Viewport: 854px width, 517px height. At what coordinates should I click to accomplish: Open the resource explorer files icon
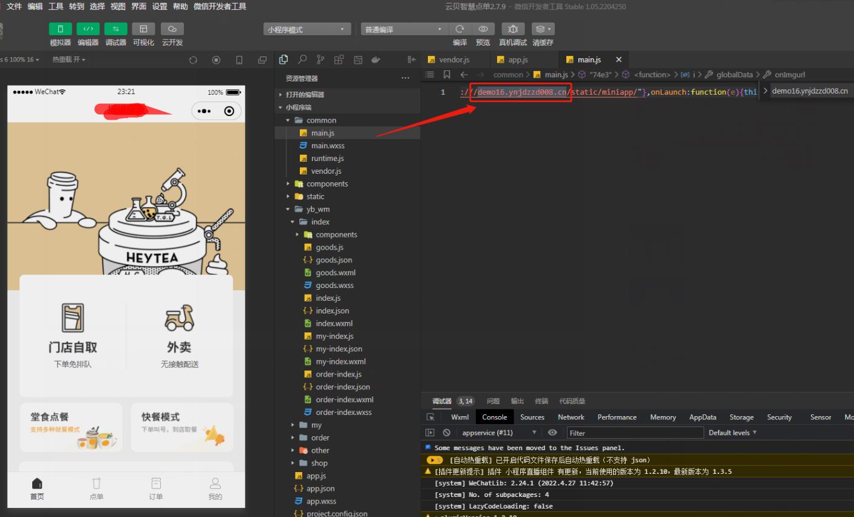pos(283,60)
